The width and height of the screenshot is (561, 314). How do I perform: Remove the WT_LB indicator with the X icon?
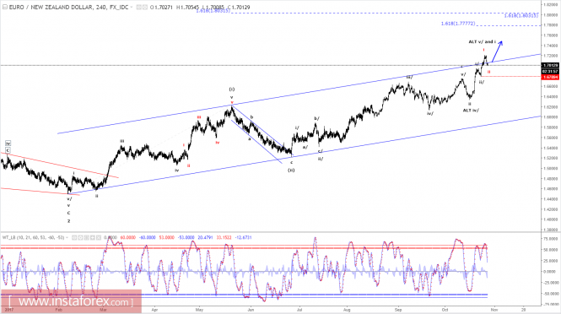(x=99, y=237)
